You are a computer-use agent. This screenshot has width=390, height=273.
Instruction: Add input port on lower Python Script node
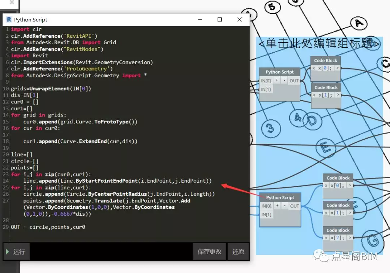point(277,205)
